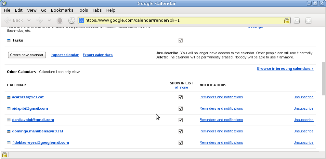Screen dimensions: 326x159
Task: Uncheck show in list for domingo.manubens@ic3.cat
Action: click(x=181, y=131)
